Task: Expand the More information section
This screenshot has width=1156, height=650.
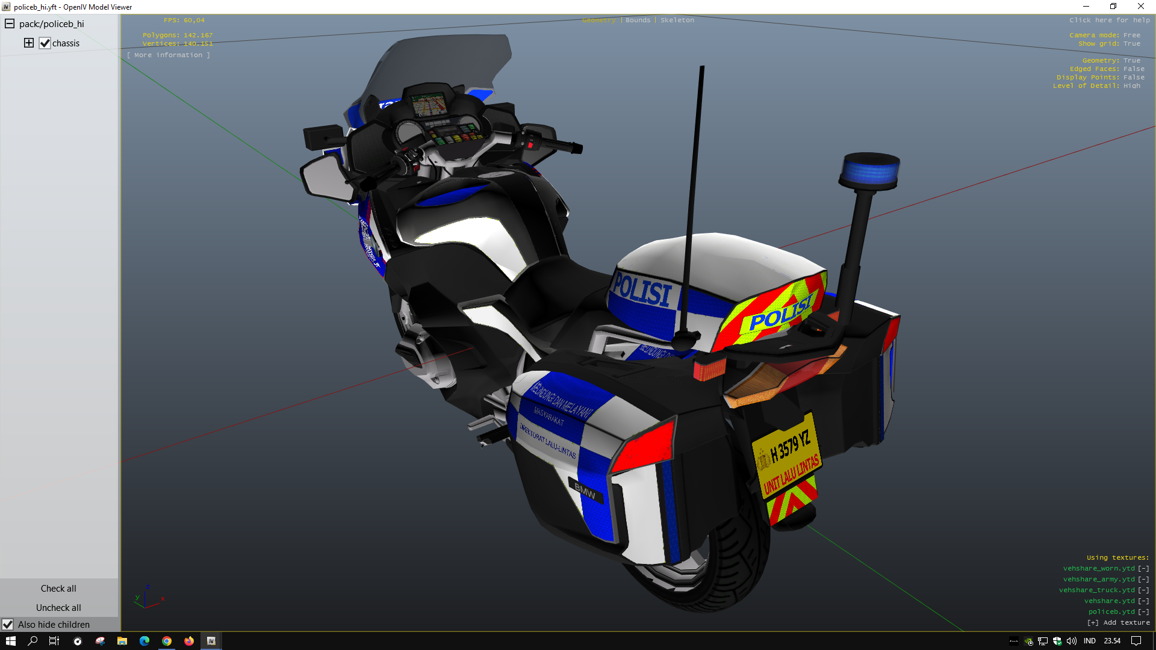Action: [169, 55]
